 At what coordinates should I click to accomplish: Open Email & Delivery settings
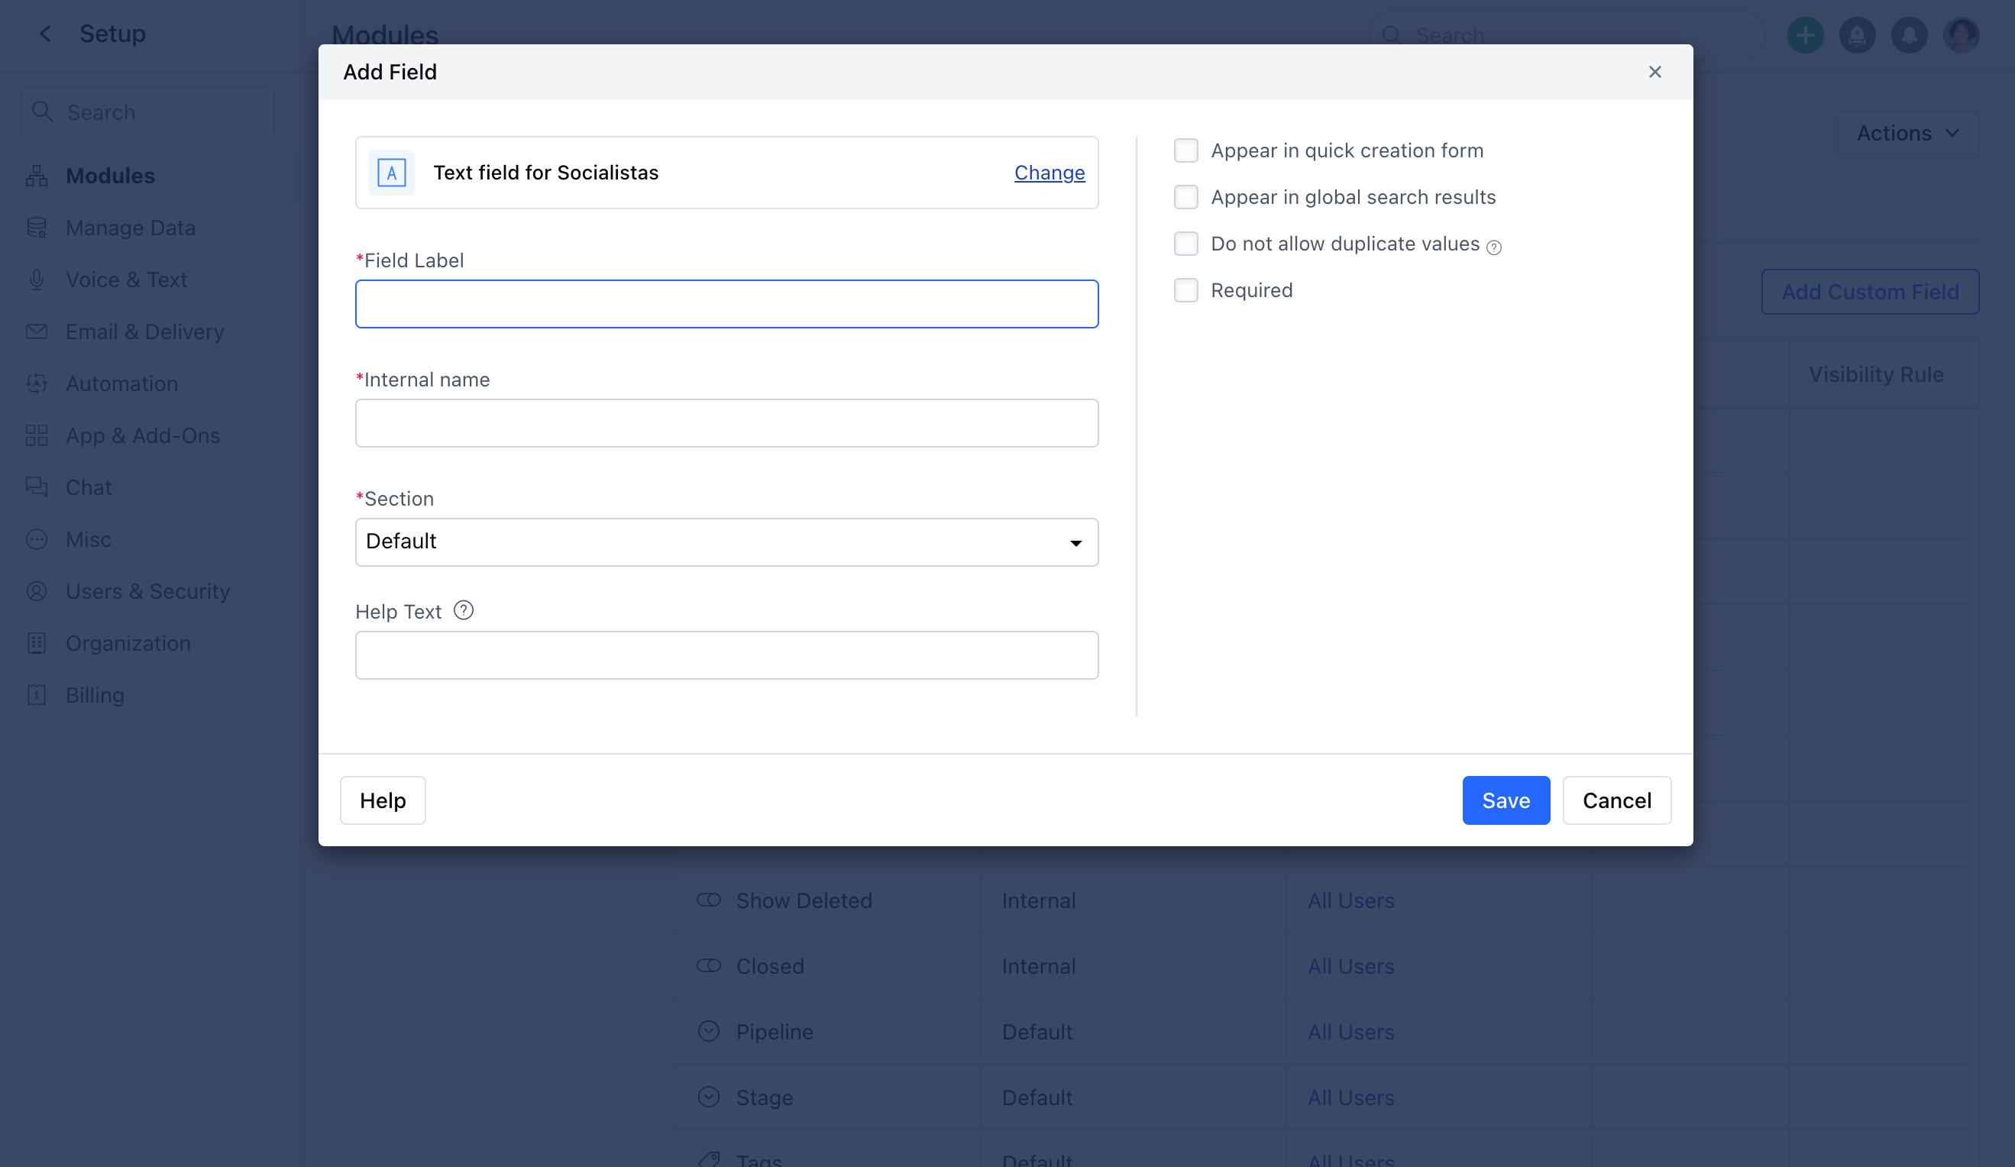click(x=144, y=331)
